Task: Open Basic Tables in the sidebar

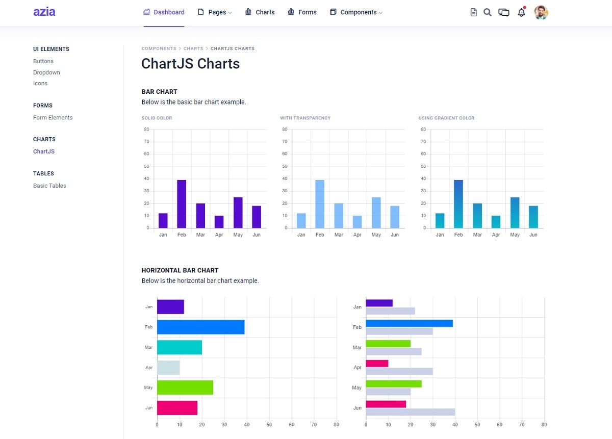Action: [49, 186]
